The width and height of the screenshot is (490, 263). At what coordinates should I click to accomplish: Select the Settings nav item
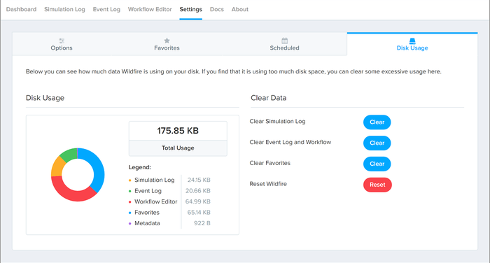(190, 9)
